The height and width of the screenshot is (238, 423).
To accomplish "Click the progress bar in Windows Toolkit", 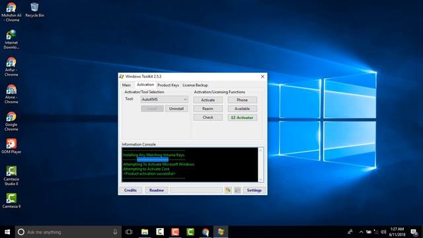I will [196, 190].
